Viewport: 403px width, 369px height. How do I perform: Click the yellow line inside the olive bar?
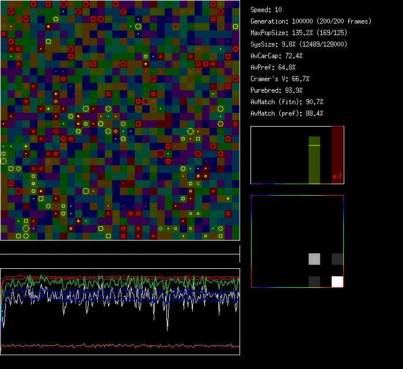coord(314,146)
